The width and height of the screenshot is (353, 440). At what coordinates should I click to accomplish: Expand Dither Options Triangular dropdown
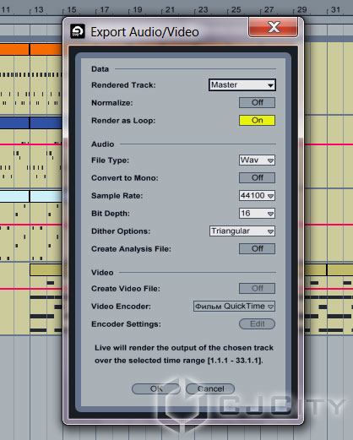coord(242,231)
